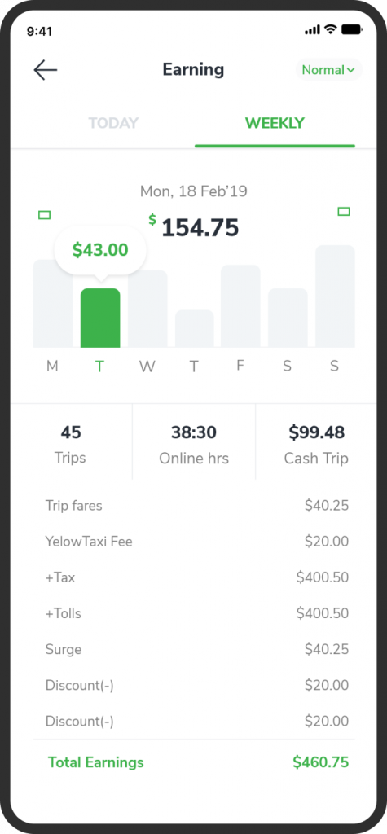Tap the battery icon in status bar
The image size is (387, 834).
[x=351, y=30]
